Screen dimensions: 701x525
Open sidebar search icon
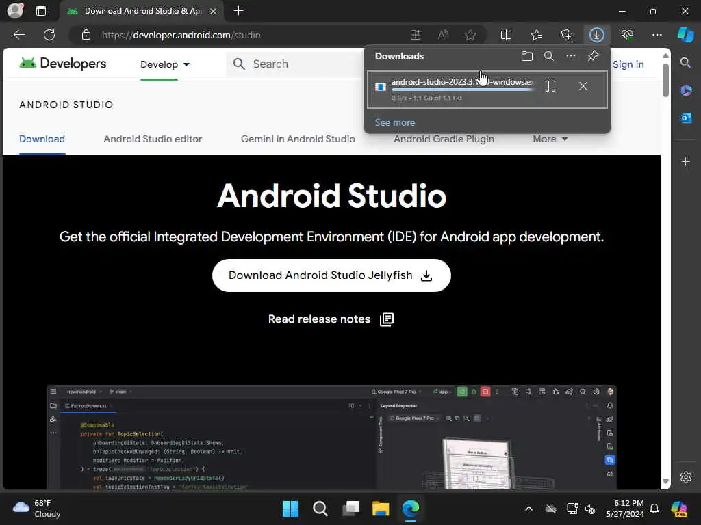pos(686,63)
